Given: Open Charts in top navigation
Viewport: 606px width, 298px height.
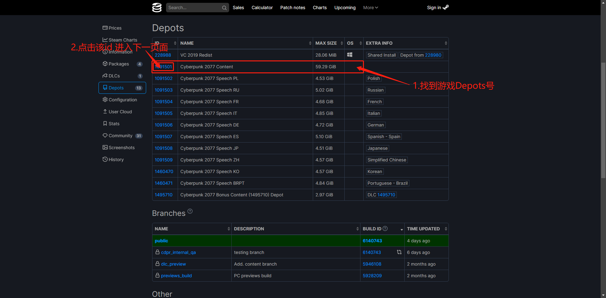Looking at the screenshot, I should coord(320,8).
